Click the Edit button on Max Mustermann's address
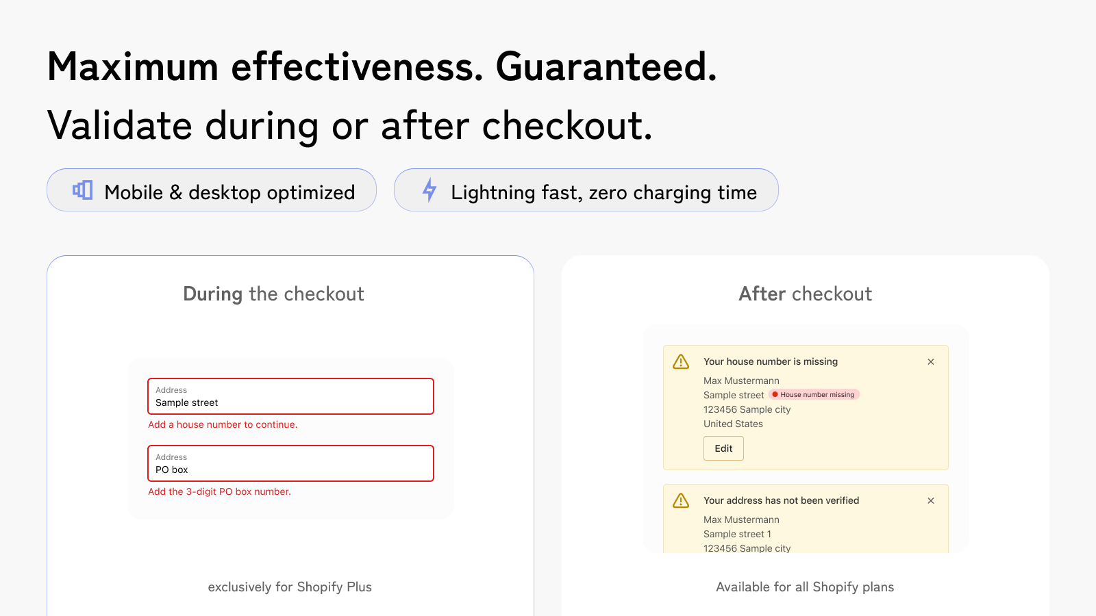1096x616 pixels. click(x=723, y=448)
